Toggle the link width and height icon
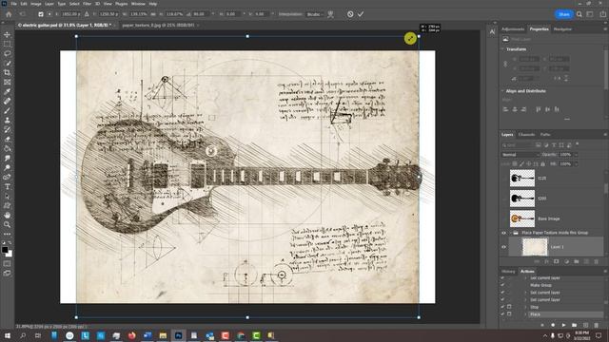The width and height of the screenshot is (609, 342). (x=152, y=14)
